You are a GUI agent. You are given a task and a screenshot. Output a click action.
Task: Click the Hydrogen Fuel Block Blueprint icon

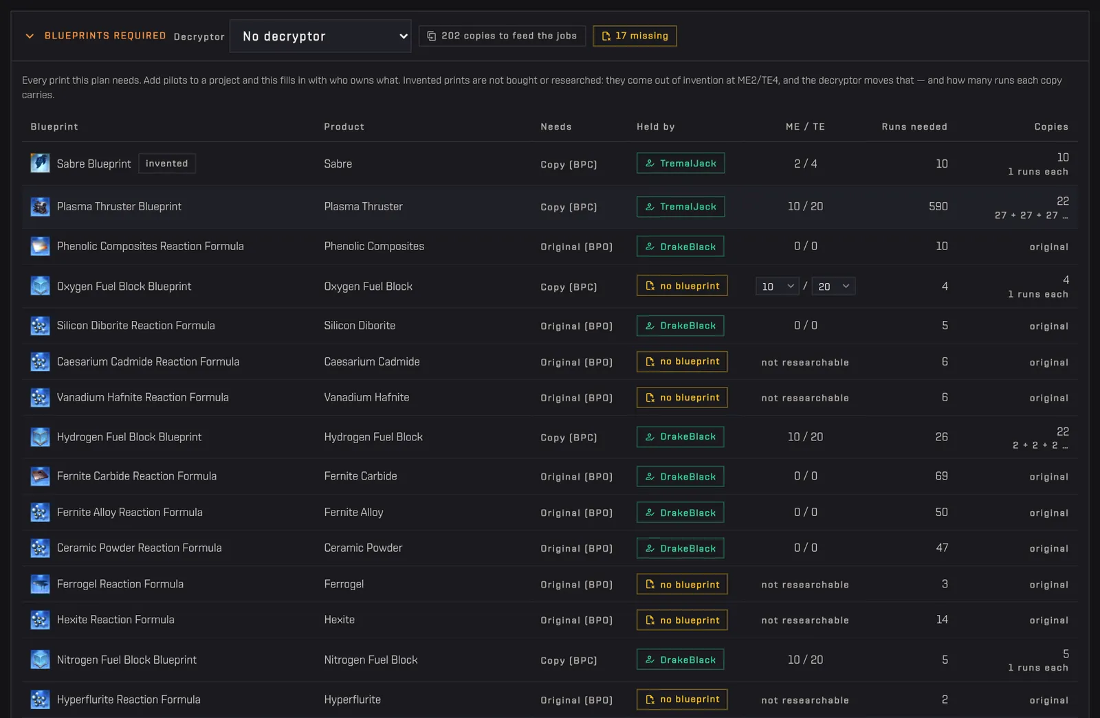[x=40, y=437]
